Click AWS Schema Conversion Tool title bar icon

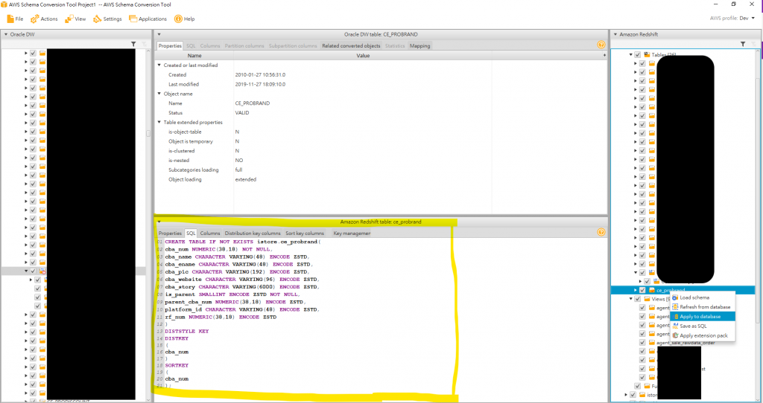[4, 4]
